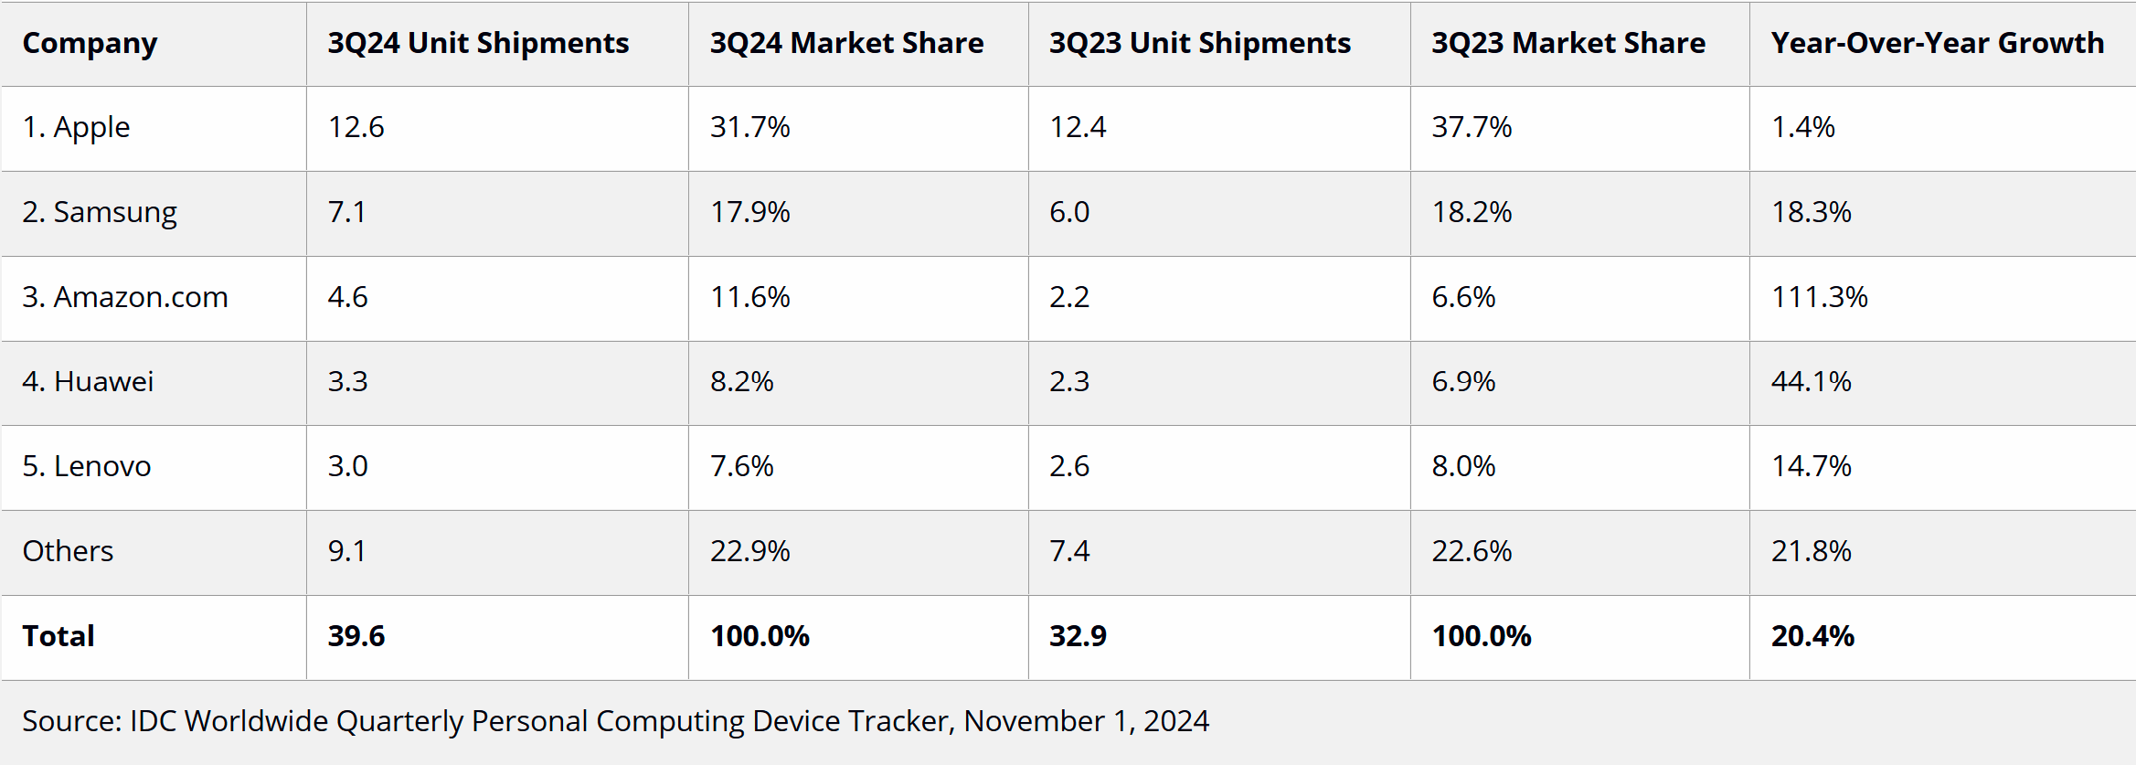The width and height of the screenshot is (2136, 765).
Task: Select the Lenovo company cell
Action: [87, 466]
